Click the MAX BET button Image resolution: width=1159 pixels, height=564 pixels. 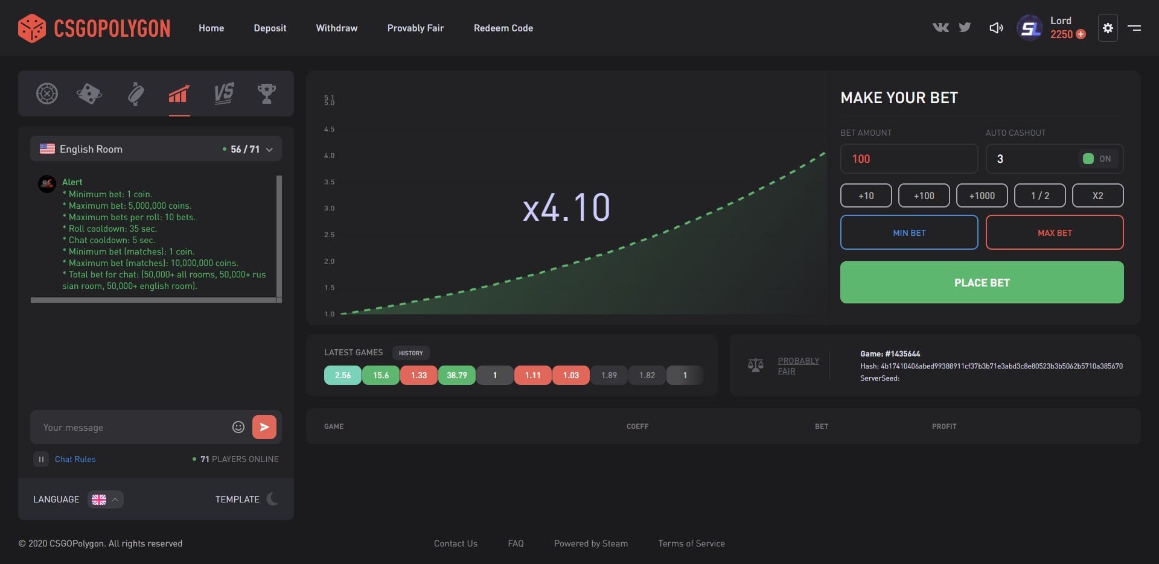click(x=1055, y=232)
